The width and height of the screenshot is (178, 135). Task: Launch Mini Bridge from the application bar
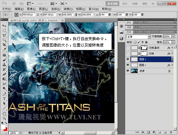point(22,4)
